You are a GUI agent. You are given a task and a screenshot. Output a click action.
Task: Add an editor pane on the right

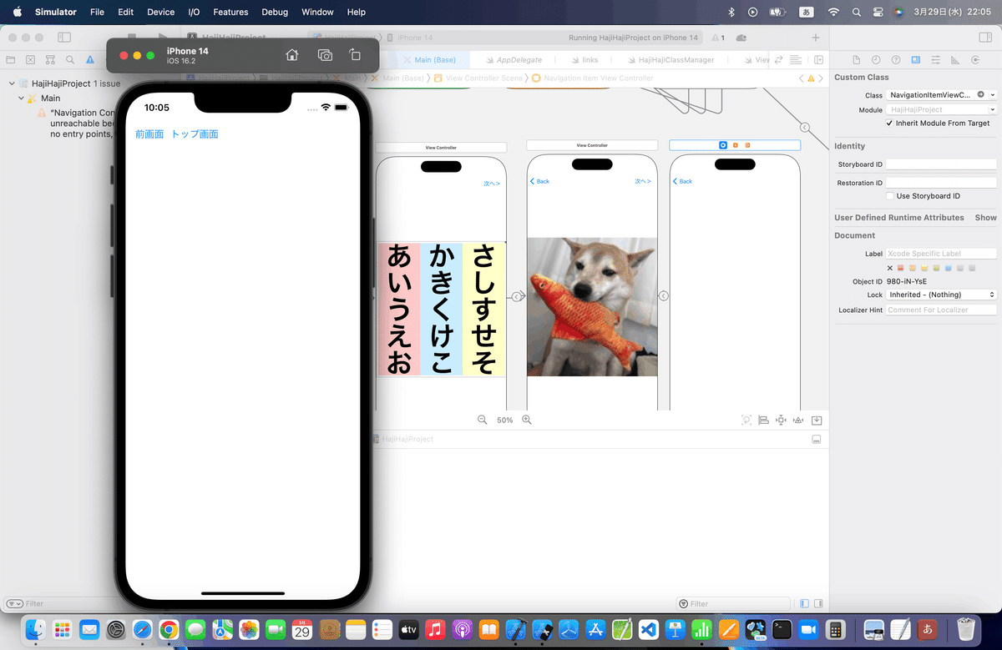(819, 60)
